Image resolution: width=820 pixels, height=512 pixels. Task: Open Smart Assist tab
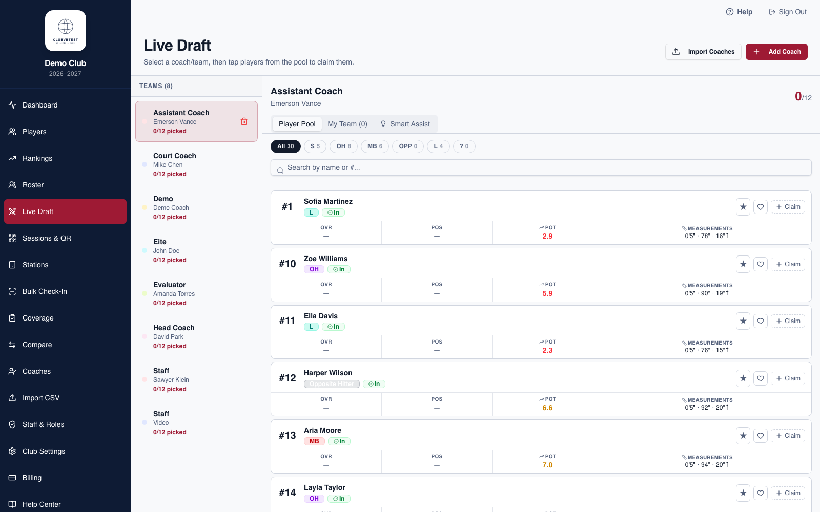pos(405,124)
